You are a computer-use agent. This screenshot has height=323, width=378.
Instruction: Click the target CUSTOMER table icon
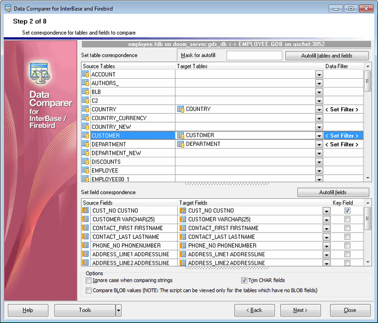pyautogui.click(x=181, y=135)
